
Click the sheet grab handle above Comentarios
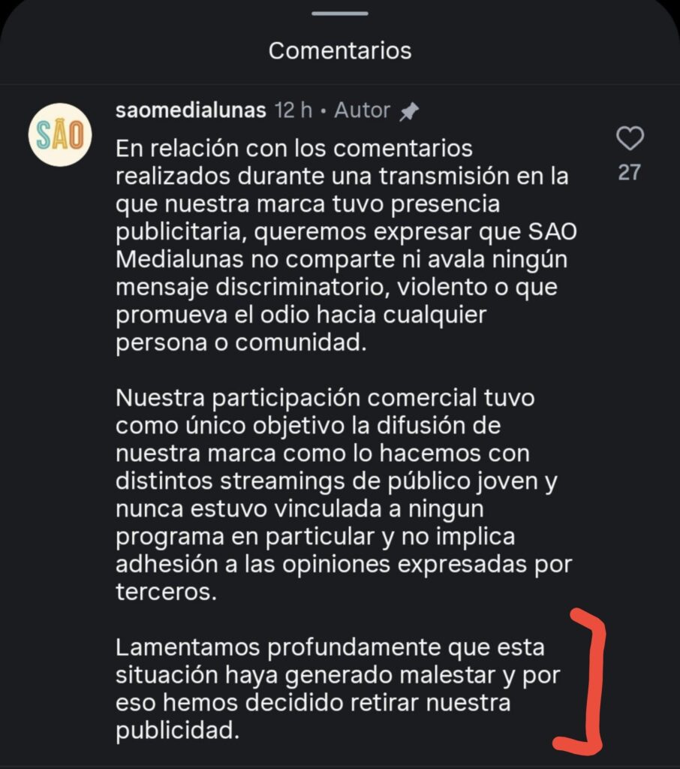tap(340, 14)
